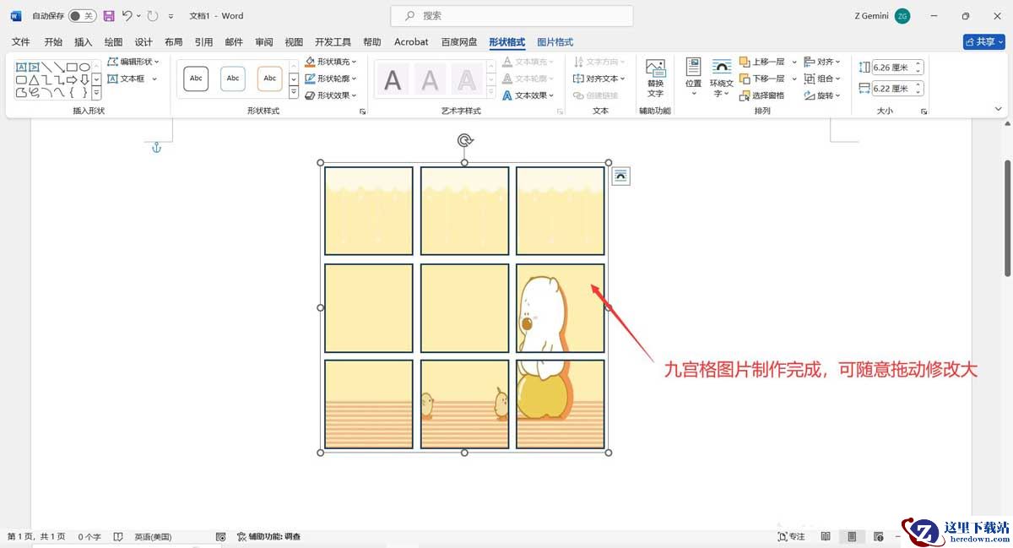Open the layout options icon beside the picture
Image resolution: width=1013 pixels, height=548 pixels.
click(621, 176)
